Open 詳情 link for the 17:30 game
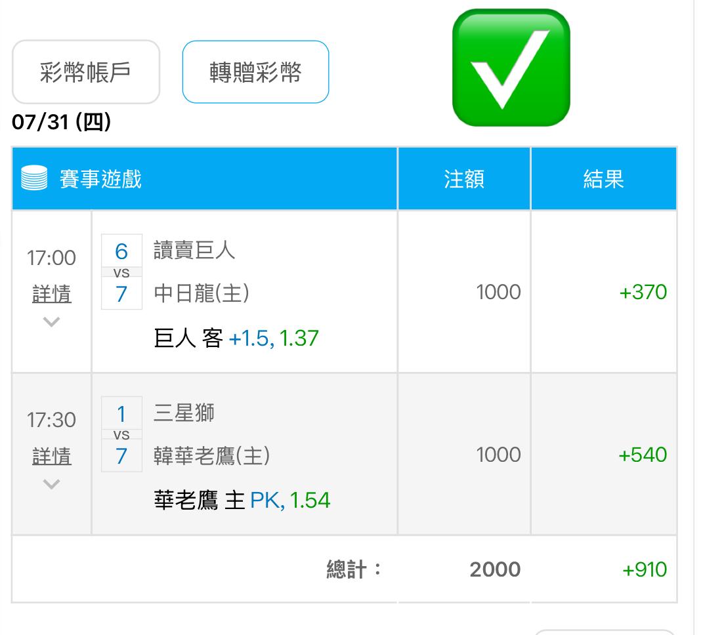Screen dimensions: 703x635 [52, 456]
